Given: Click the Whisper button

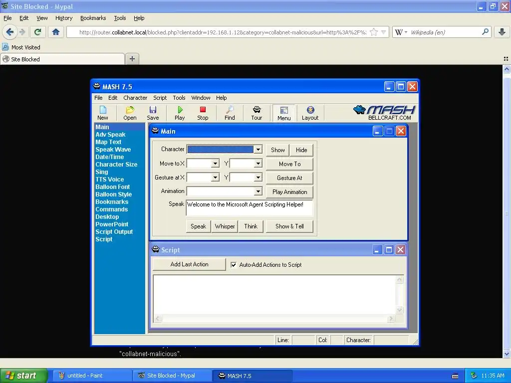Looking at the screenshot, I should point(225,226).
